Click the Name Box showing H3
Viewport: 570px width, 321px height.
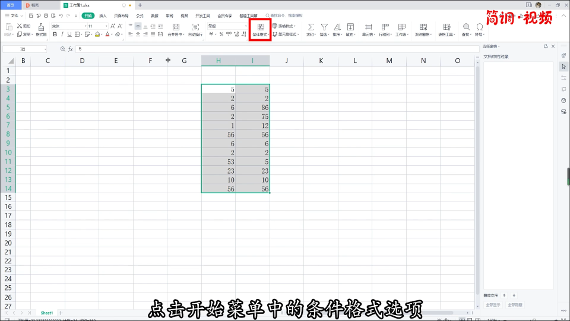point(24,49)
